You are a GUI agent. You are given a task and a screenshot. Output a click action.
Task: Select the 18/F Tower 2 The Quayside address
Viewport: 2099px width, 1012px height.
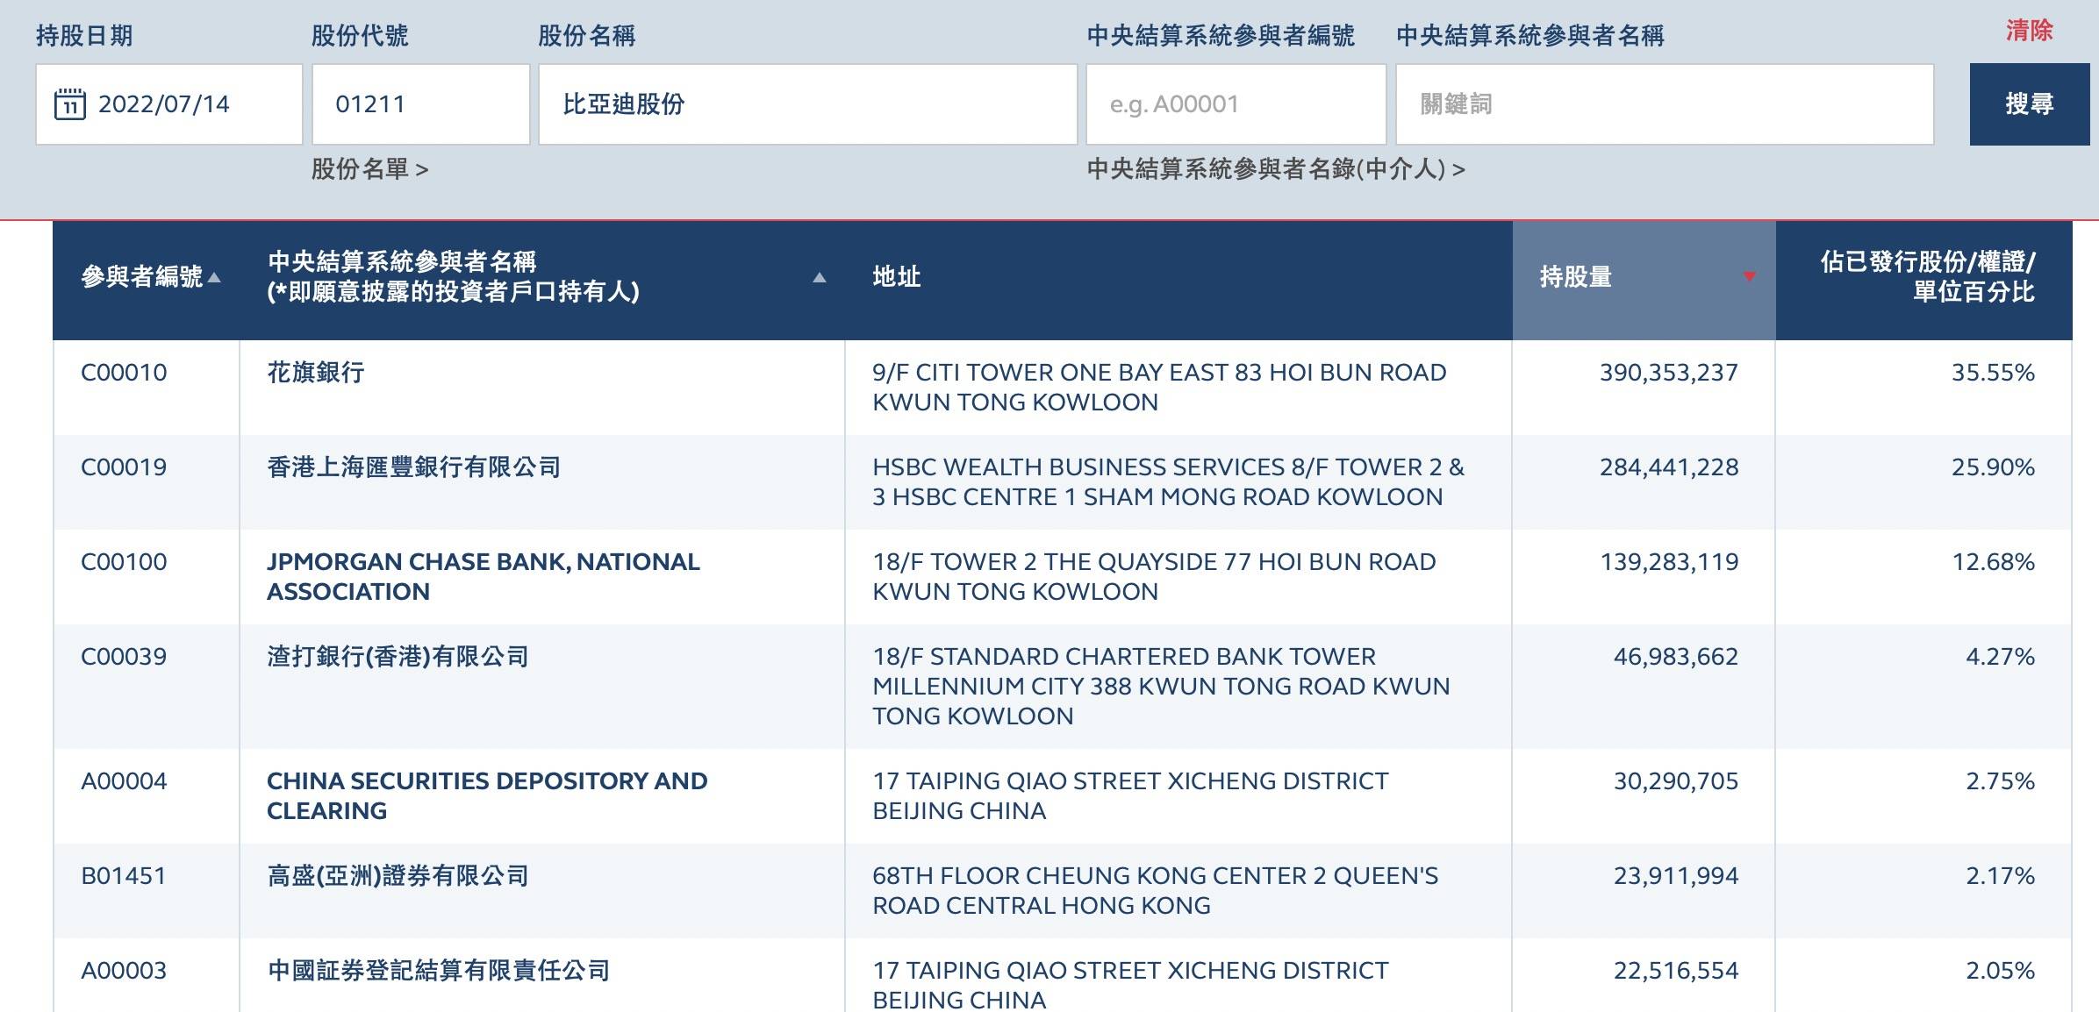point(1154,577)
